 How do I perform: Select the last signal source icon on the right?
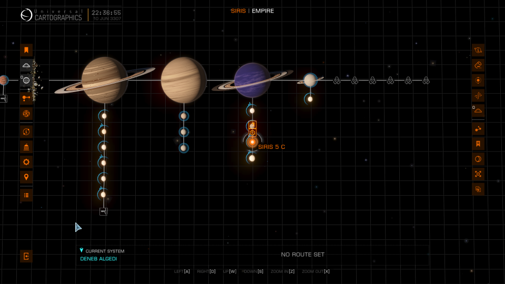(x=426, y=80)
